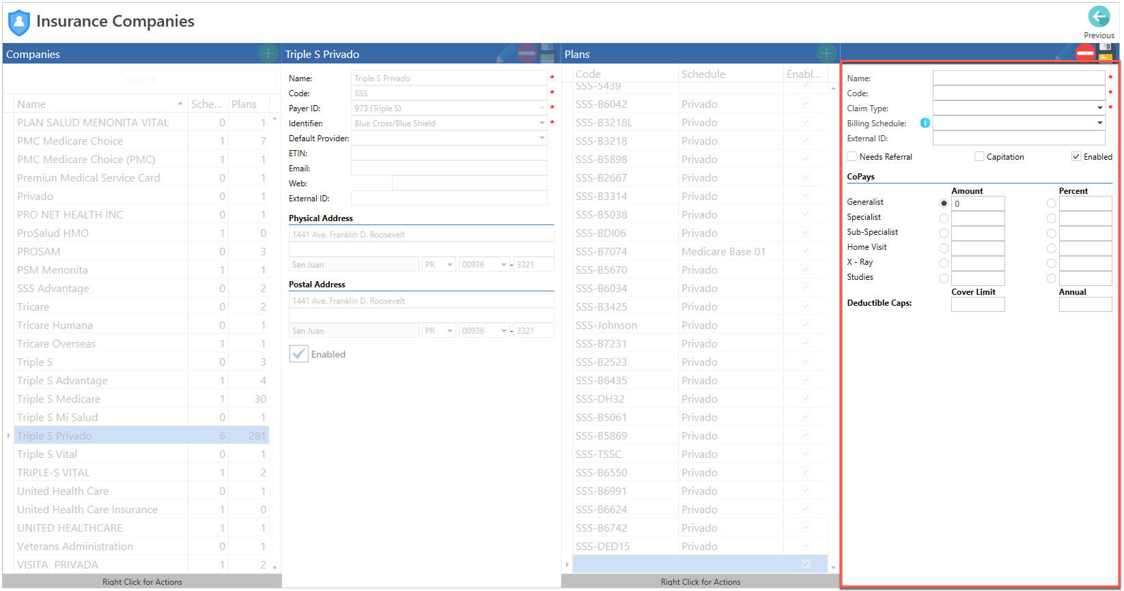The width and height of the screenshot is (1124, 591).
Task: Click the Billing Schedule info icon
Action: pyautogui.click(x=925, y=123)
